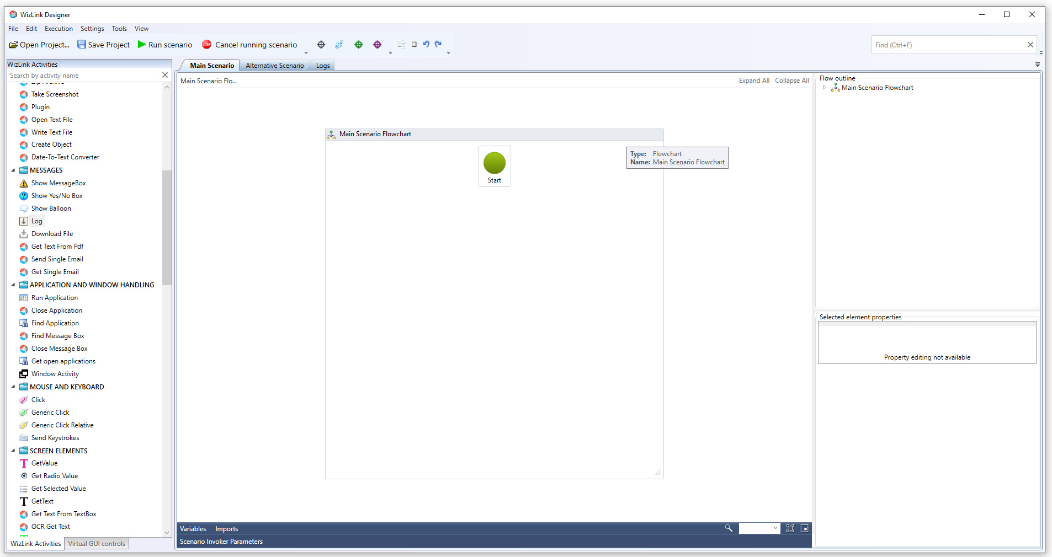
Task: Open the Edit menu
Action: pos(31,29)
